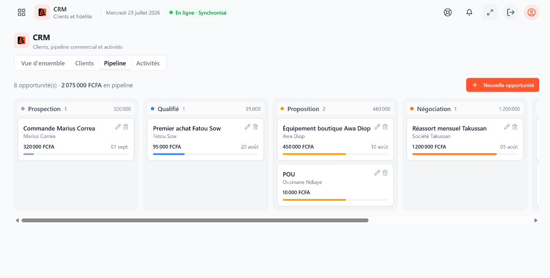Viewport: 550px width, 278px height.
Task: Click due date 05 août
Action: (509, 147)
